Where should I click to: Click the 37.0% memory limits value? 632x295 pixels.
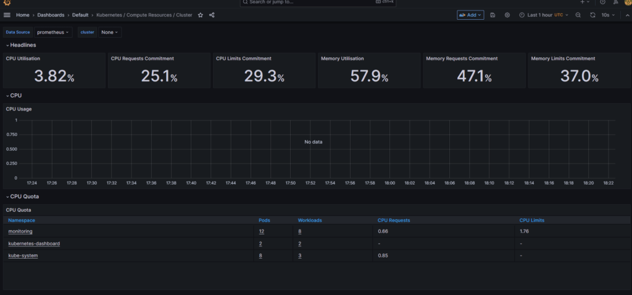pyautogui.click(x=579, y=76)
